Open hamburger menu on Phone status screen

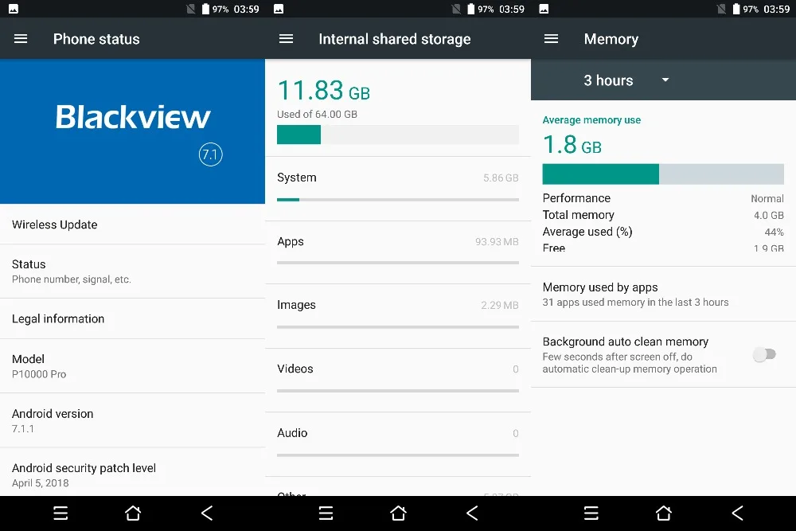(x=21, y=38)
